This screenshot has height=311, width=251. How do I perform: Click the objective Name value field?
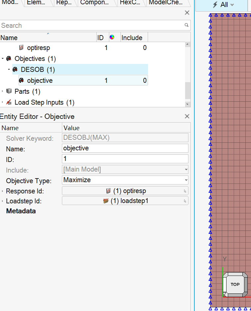pos(125,148)
